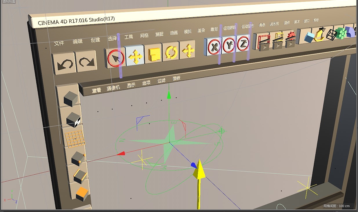Add a Cube with the blue cube icon
The width and height of the screenshot is (358, 212).
pos(309,37)
